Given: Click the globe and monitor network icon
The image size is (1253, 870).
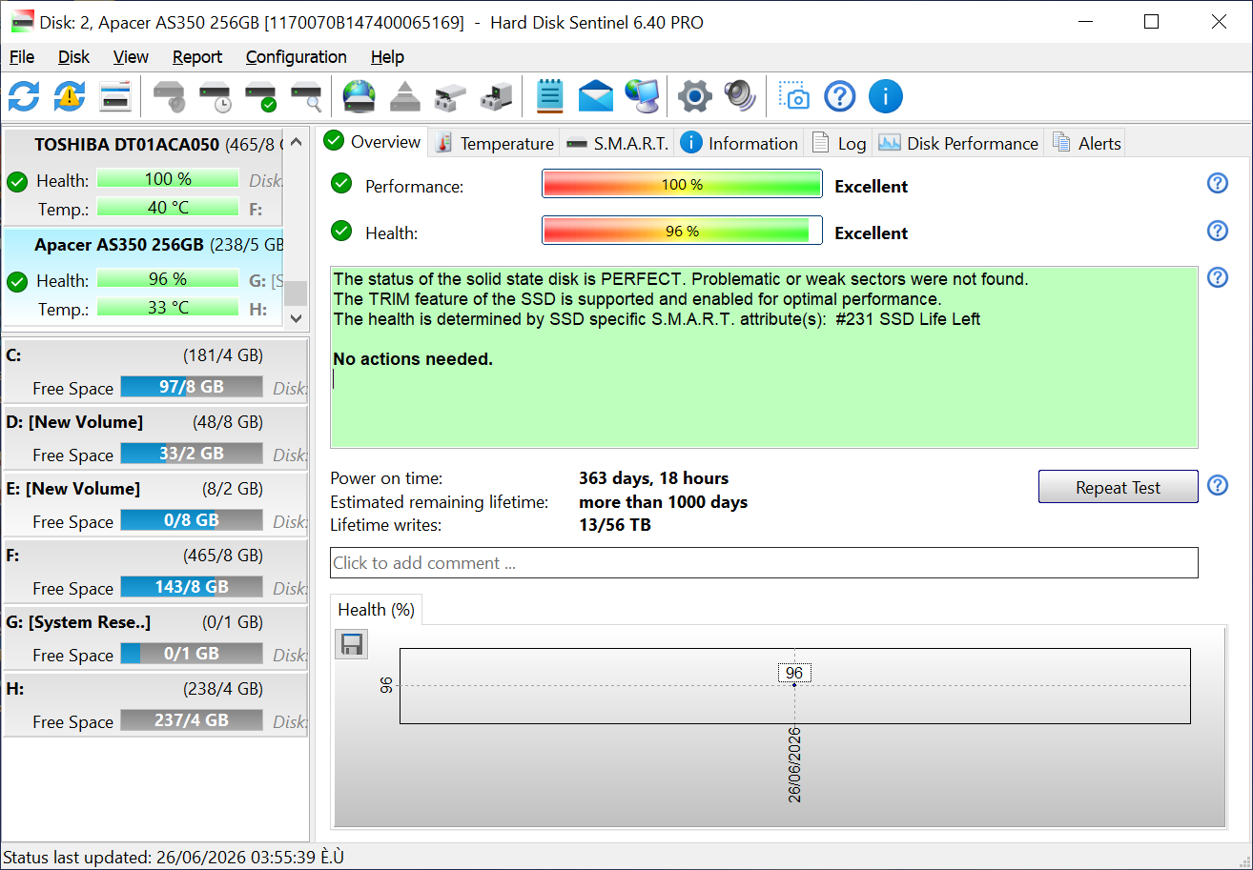Looking at the screenshot, I should [x=643, y=96].
